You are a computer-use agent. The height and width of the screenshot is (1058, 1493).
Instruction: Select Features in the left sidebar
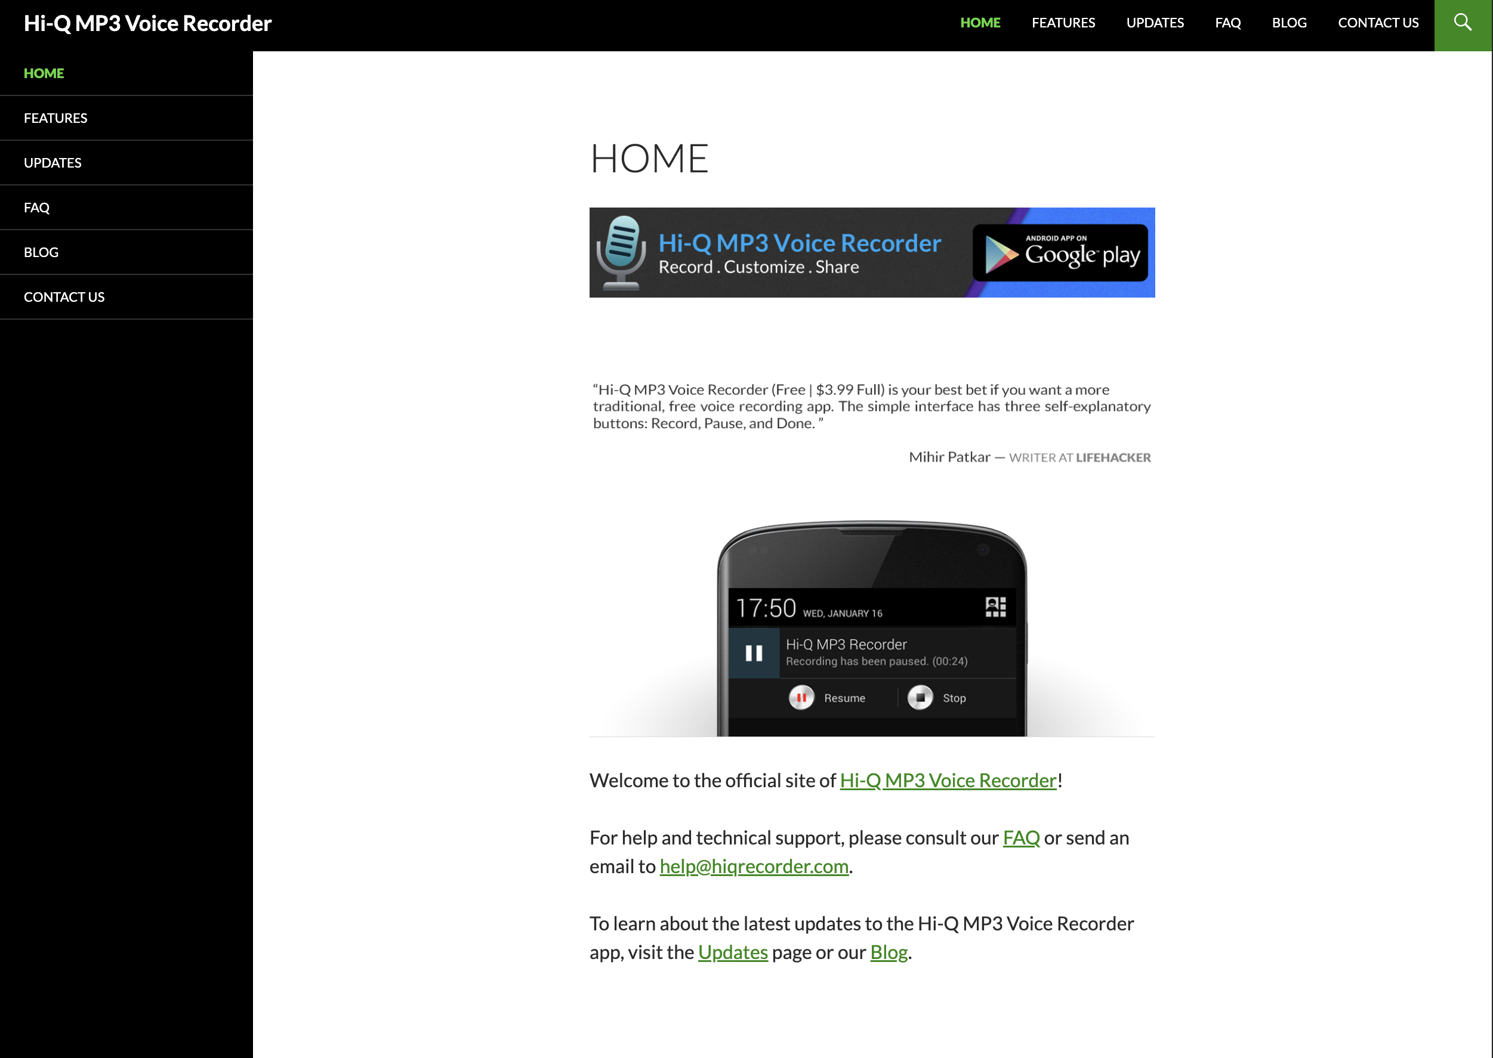(x=55, y=118)
